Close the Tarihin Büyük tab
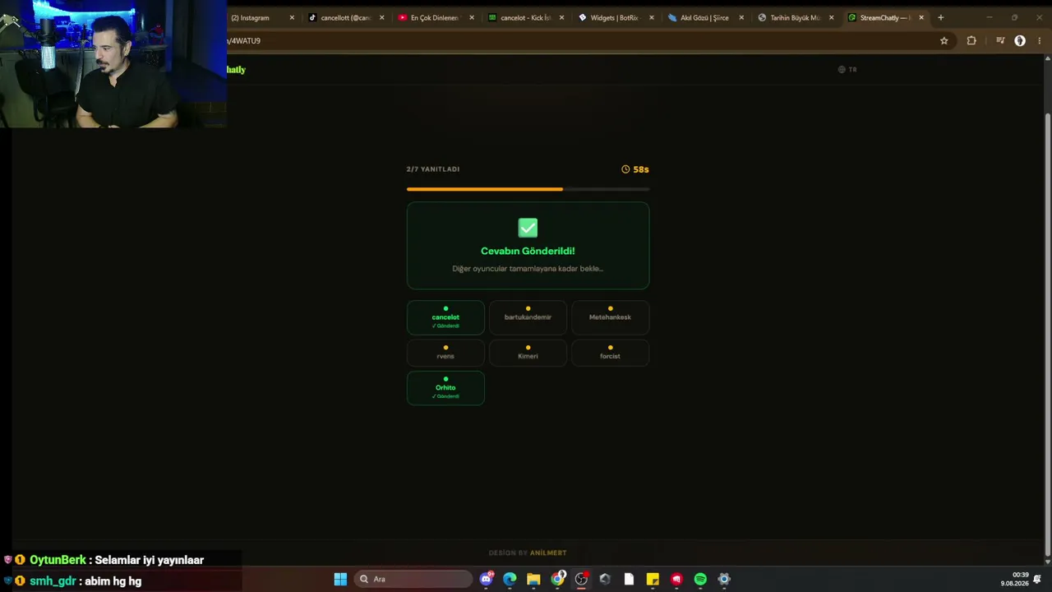This screenshot has width=1052, height=592. 831,17
